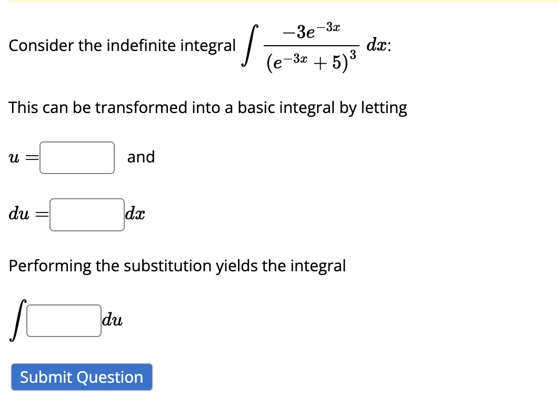Click the integrand input box after the integral sign
This screenshot has width=559, height=408.
[x=63, y=321]
